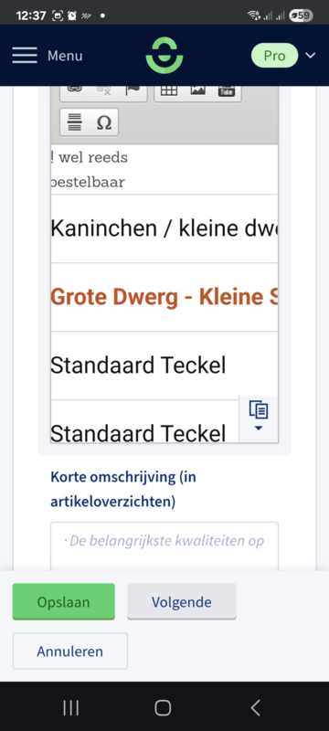Click the Pro badge
This screenshot has width=329, height=731.
coord(274,56)
